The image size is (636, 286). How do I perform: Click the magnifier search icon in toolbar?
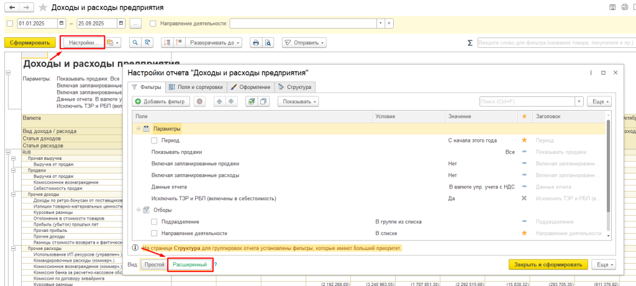tap(135, 42)
